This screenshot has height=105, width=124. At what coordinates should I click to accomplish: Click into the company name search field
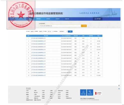tap(60, 26)
